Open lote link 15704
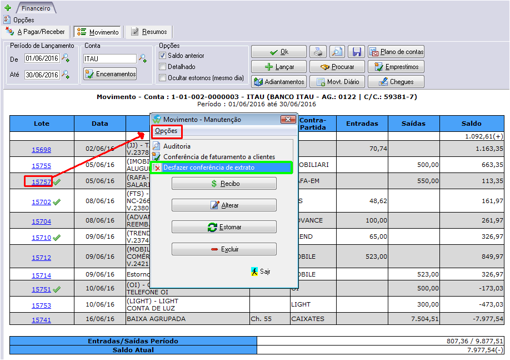 click(41, 221)
